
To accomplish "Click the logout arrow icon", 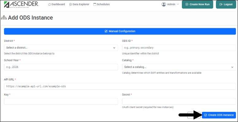I will click(221, 4).
